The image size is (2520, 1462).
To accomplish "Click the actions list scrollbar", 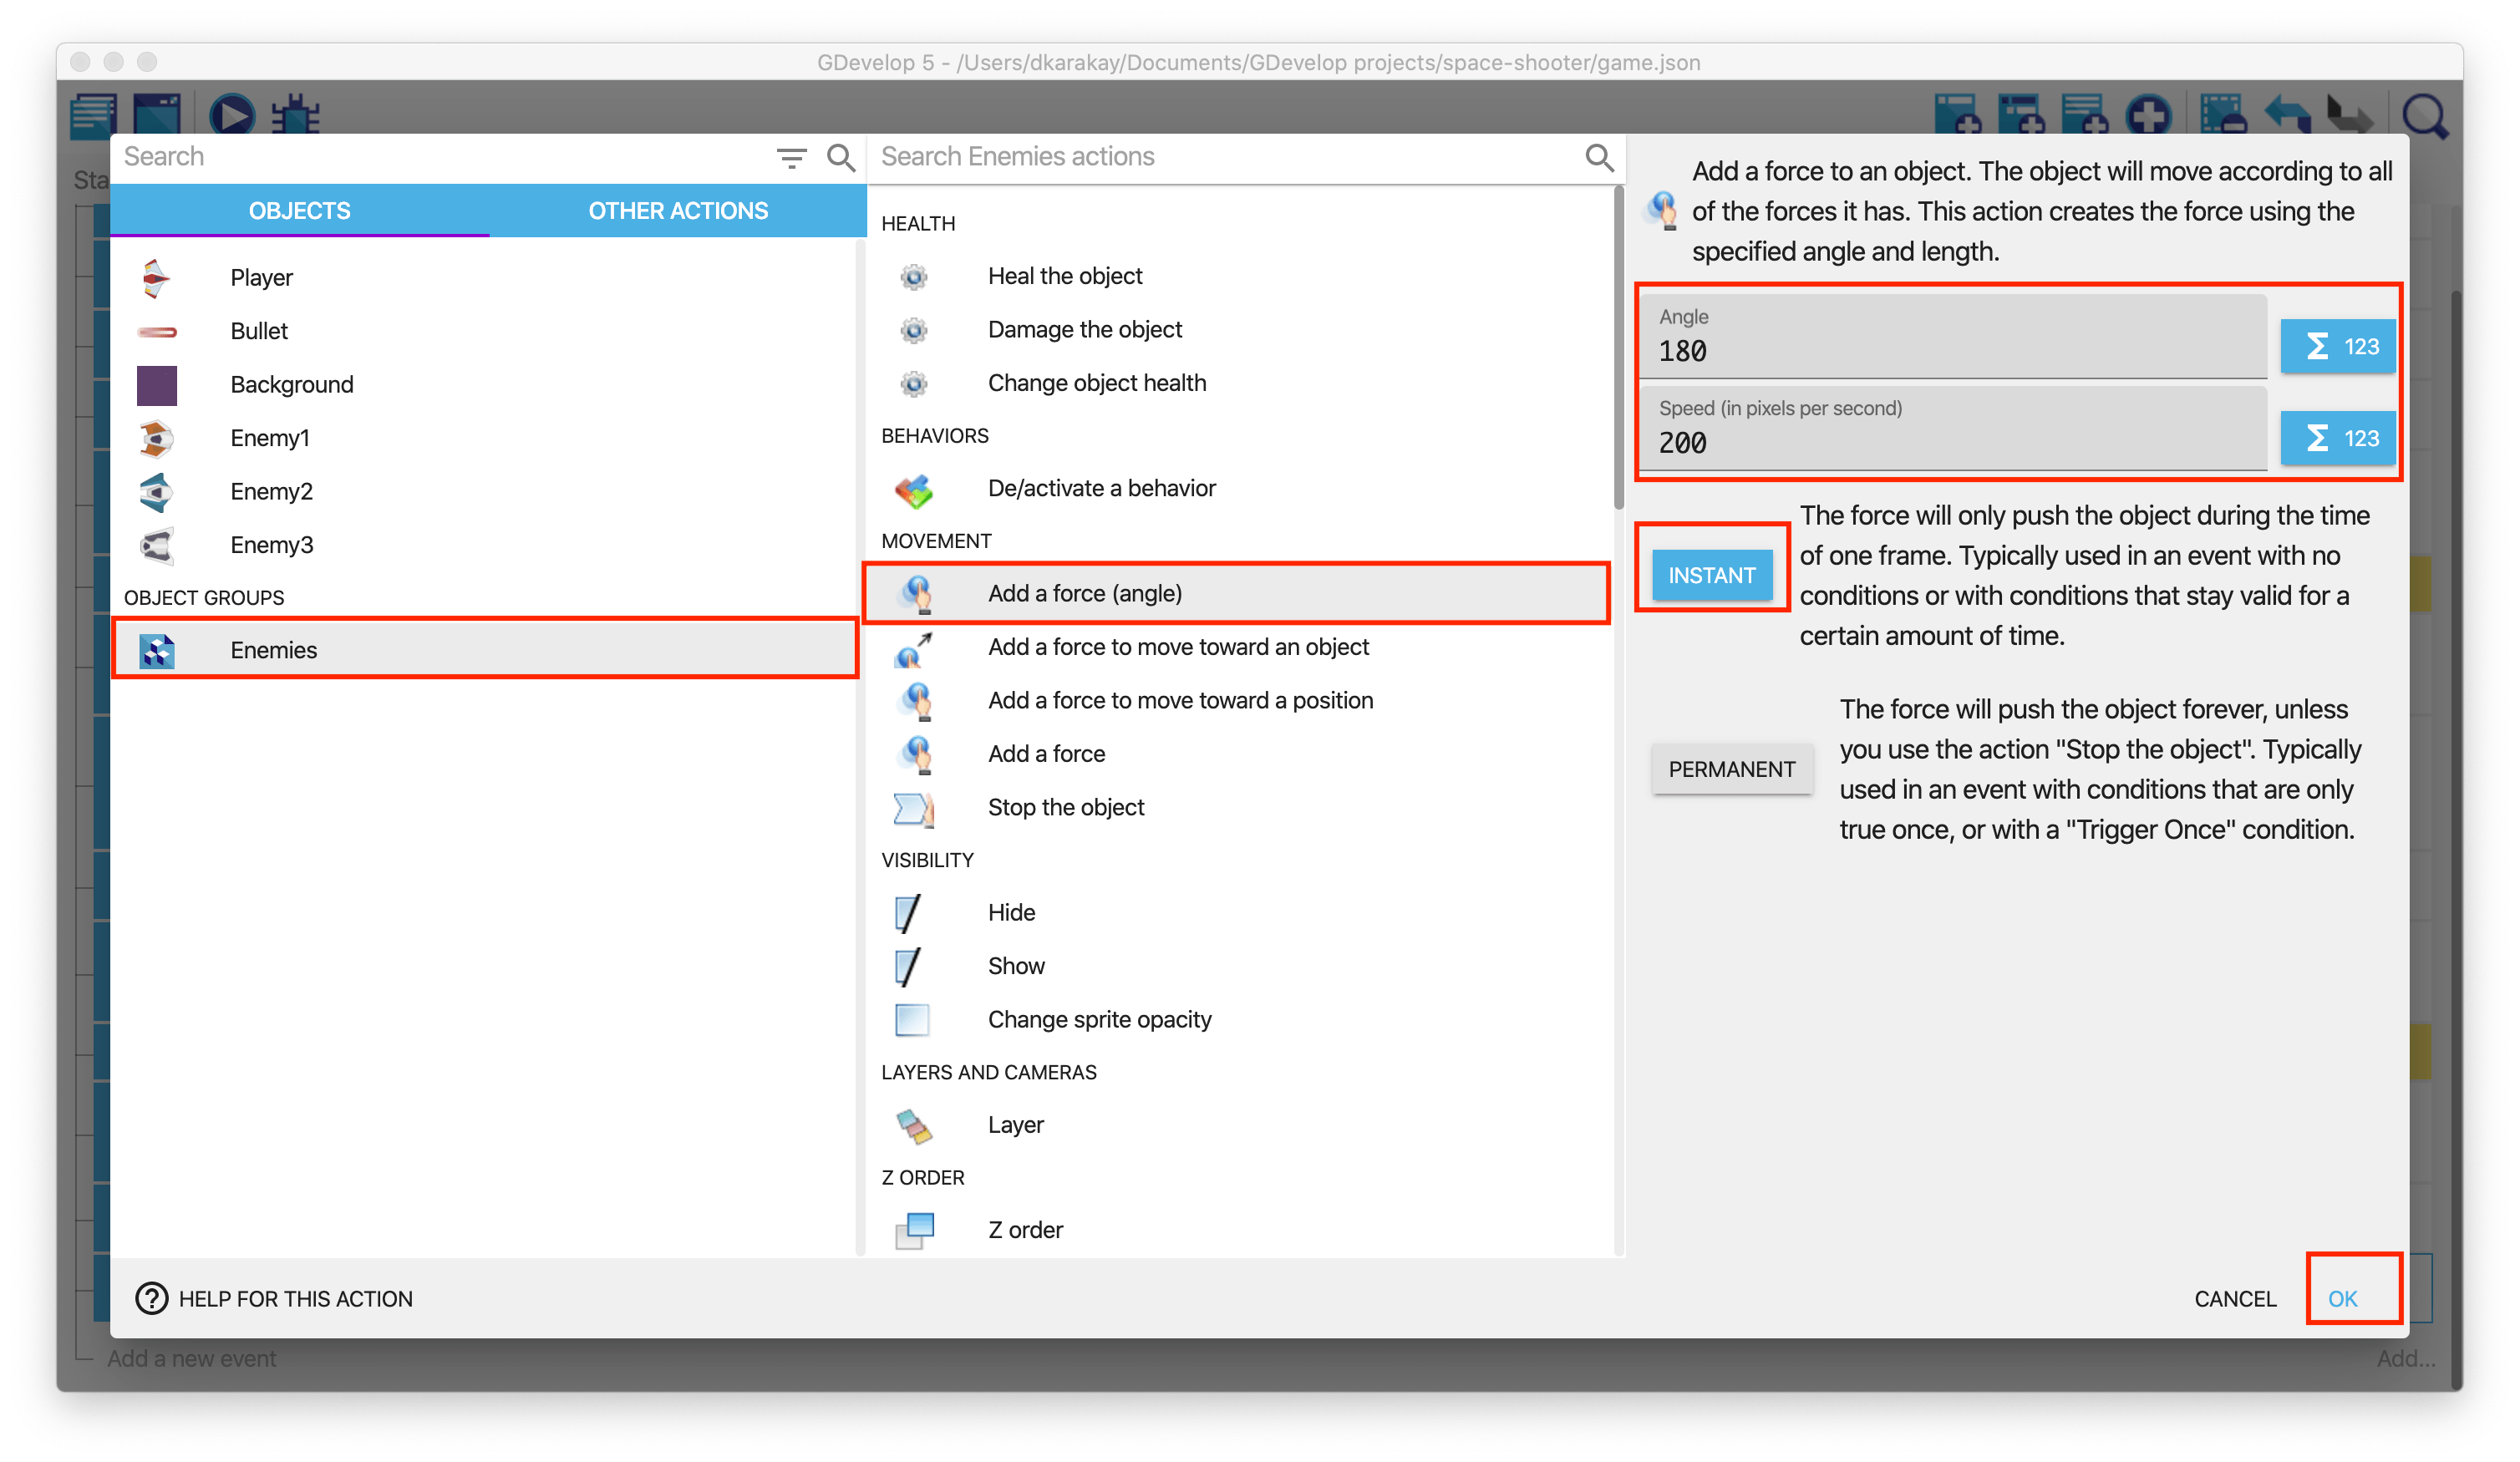I will tap(1618, 350).
